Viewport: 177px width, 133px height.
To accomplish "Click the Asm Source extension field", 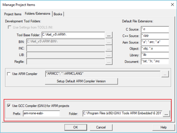I will (x=155, y=42).
